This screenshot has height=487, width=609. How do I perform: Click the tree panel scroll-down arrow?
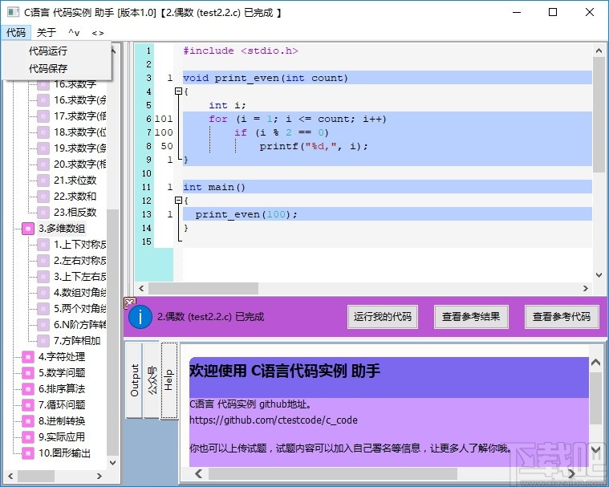pyautogui.click(x=112, y=463)
